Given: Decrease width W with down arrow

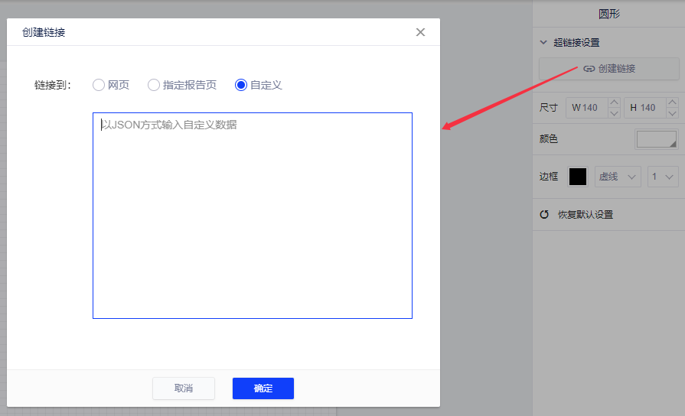Looking at the screenshot, I should (613, 113).
